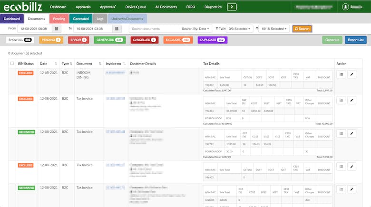View details for 1,788.00 total invoice
Viewport: 371px width, 207px height.
[x=341, y=133]
